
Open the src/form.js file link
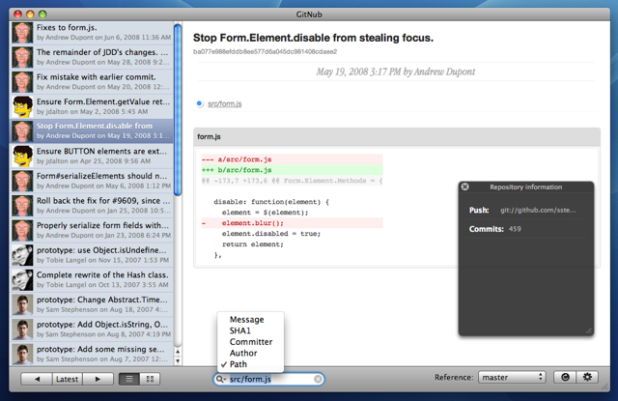(x=225, y=103)
